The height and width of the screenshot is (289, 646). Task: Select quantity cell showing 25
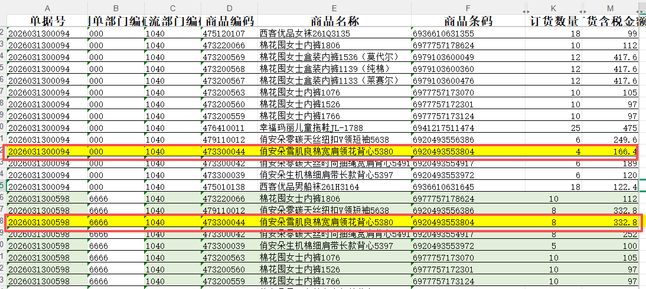[x=554, y=128]
